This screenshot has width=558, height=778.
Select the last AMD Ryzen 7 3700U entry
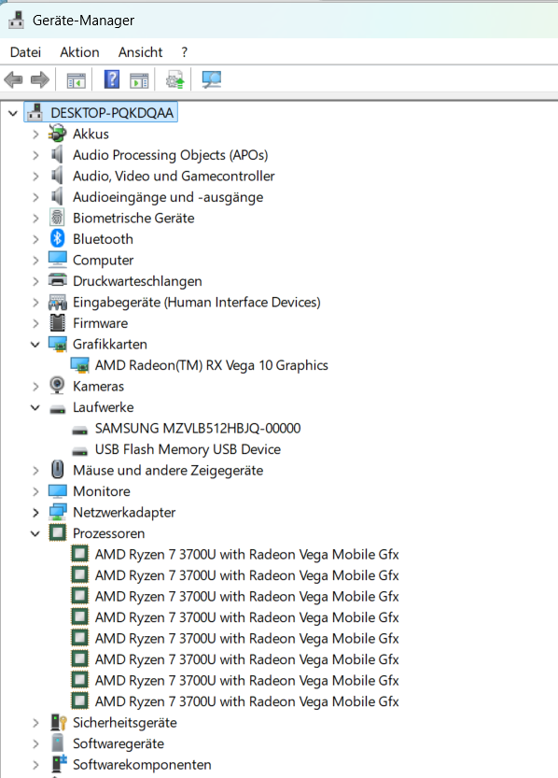point(246,701)
